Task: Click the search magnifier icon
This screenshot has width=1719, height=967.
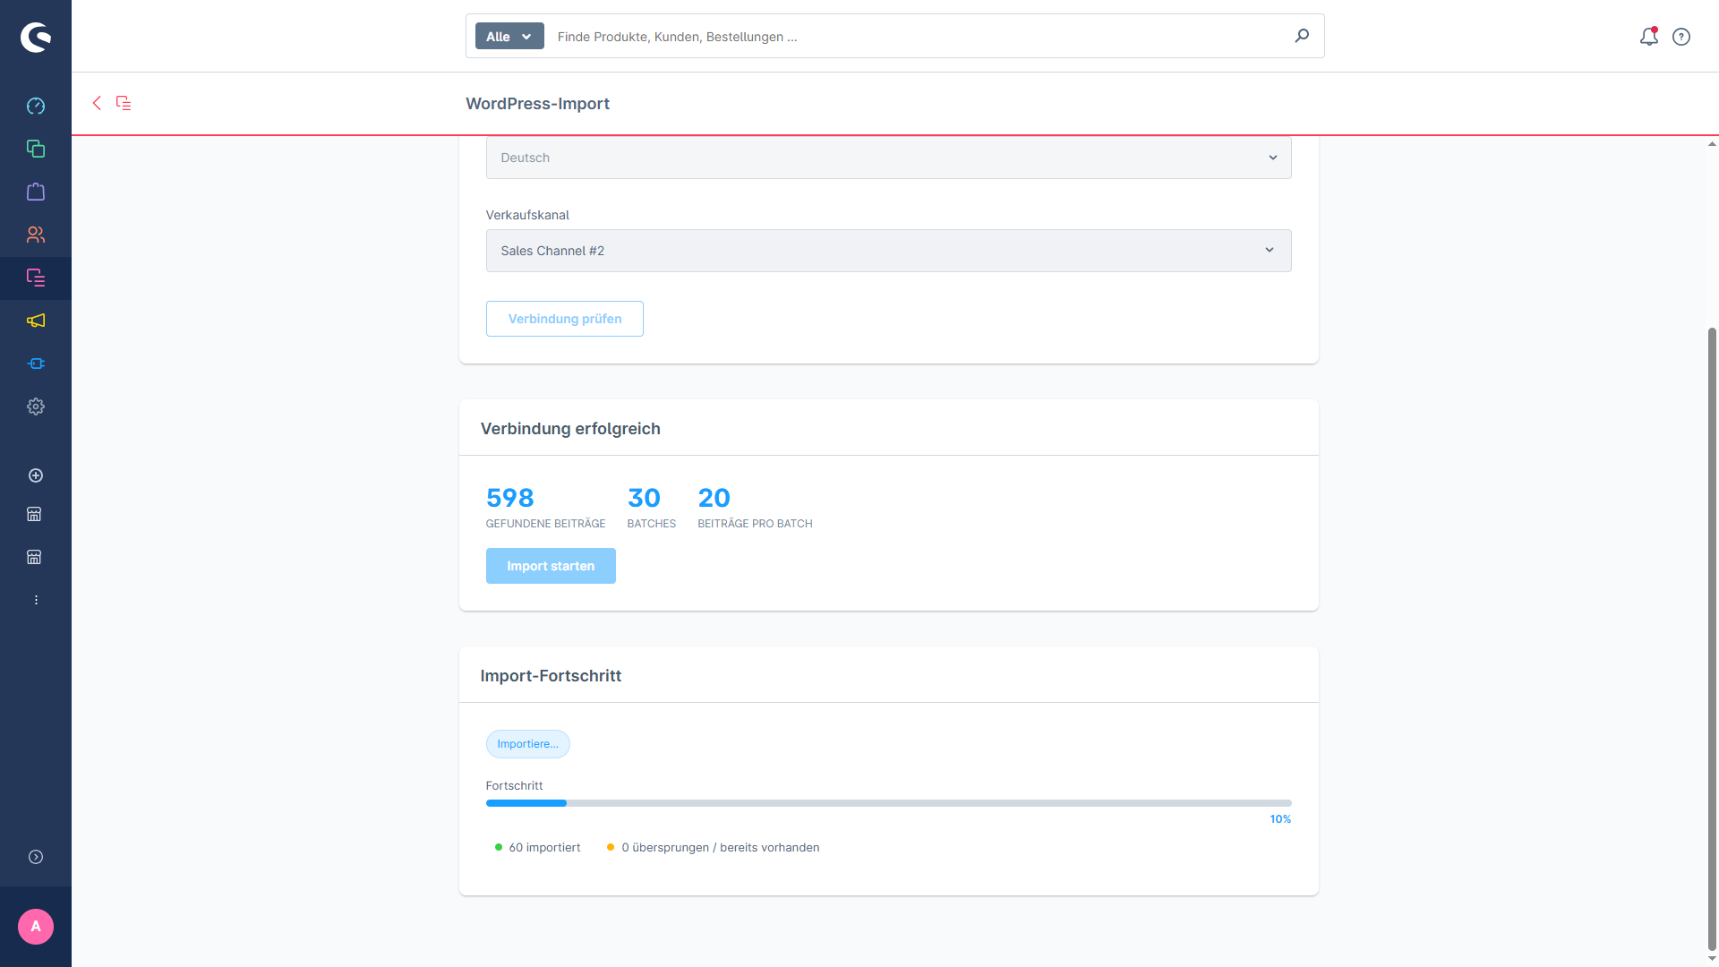Action: coord(1302,36)
